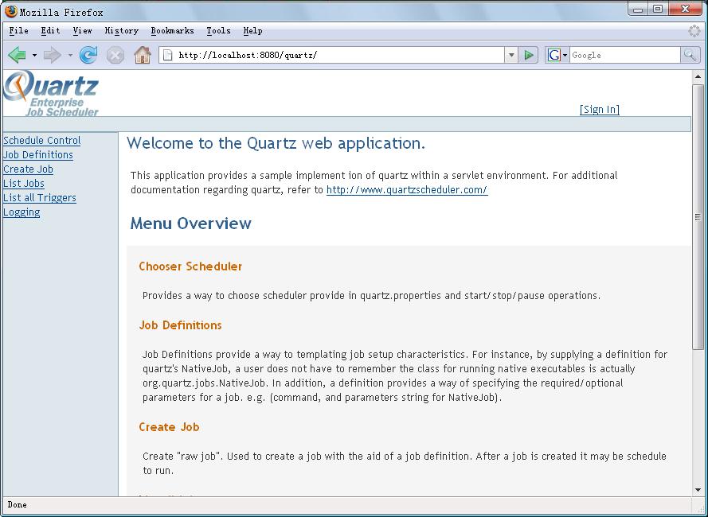The width and height of the screenshot is (708, 517).
Task: Open the Logging sidebar link
Action: pos(22,212)
